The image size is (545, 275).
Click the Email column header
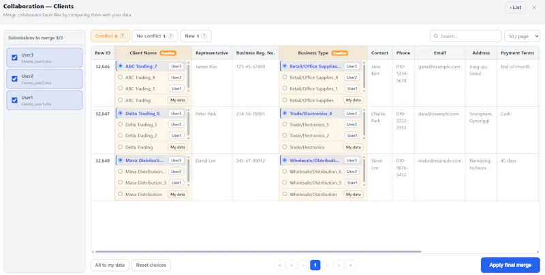pyautogui.click(x=439, y=53)
